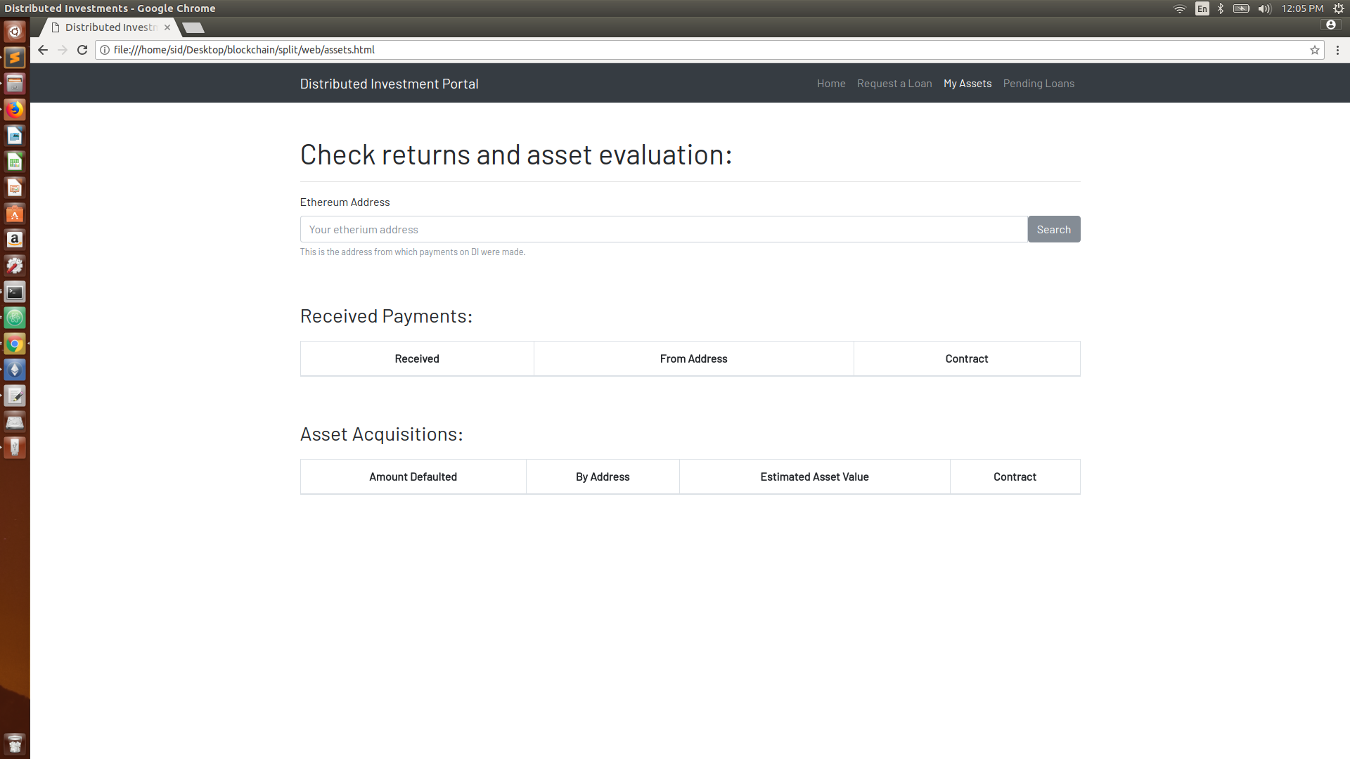
Task: Navigate to Pending Loans
Action: [x=1038, y=84]
